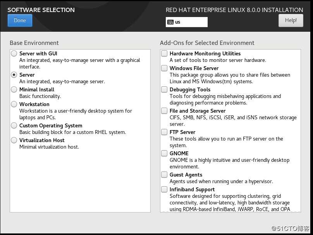
Task: Enable Infiniband Support checkbox
Action: click(x=164, y=189)
